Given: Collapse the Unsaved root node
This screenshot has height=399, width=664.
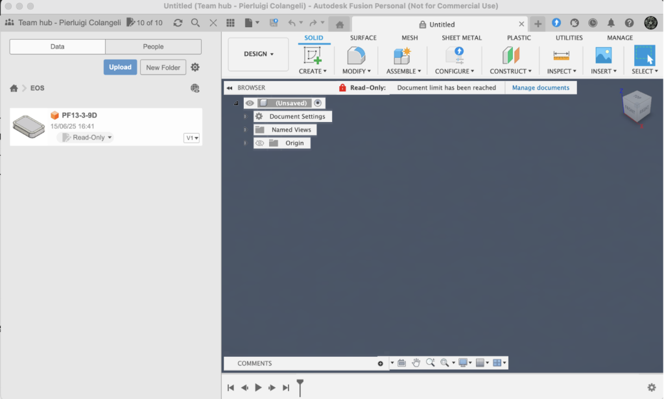Looking at the screenshot, I should point(236,103).
